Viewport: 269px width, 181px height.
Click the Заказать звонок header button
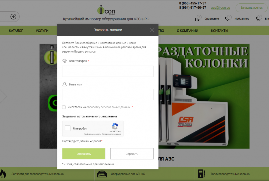pos(251,8)
